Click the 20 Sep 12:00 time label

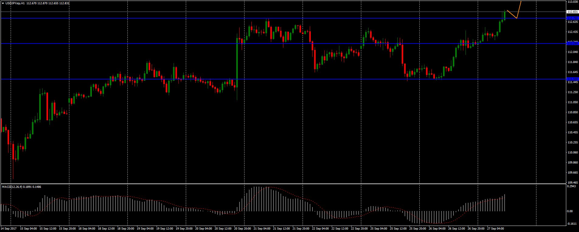tap(223, 228)
